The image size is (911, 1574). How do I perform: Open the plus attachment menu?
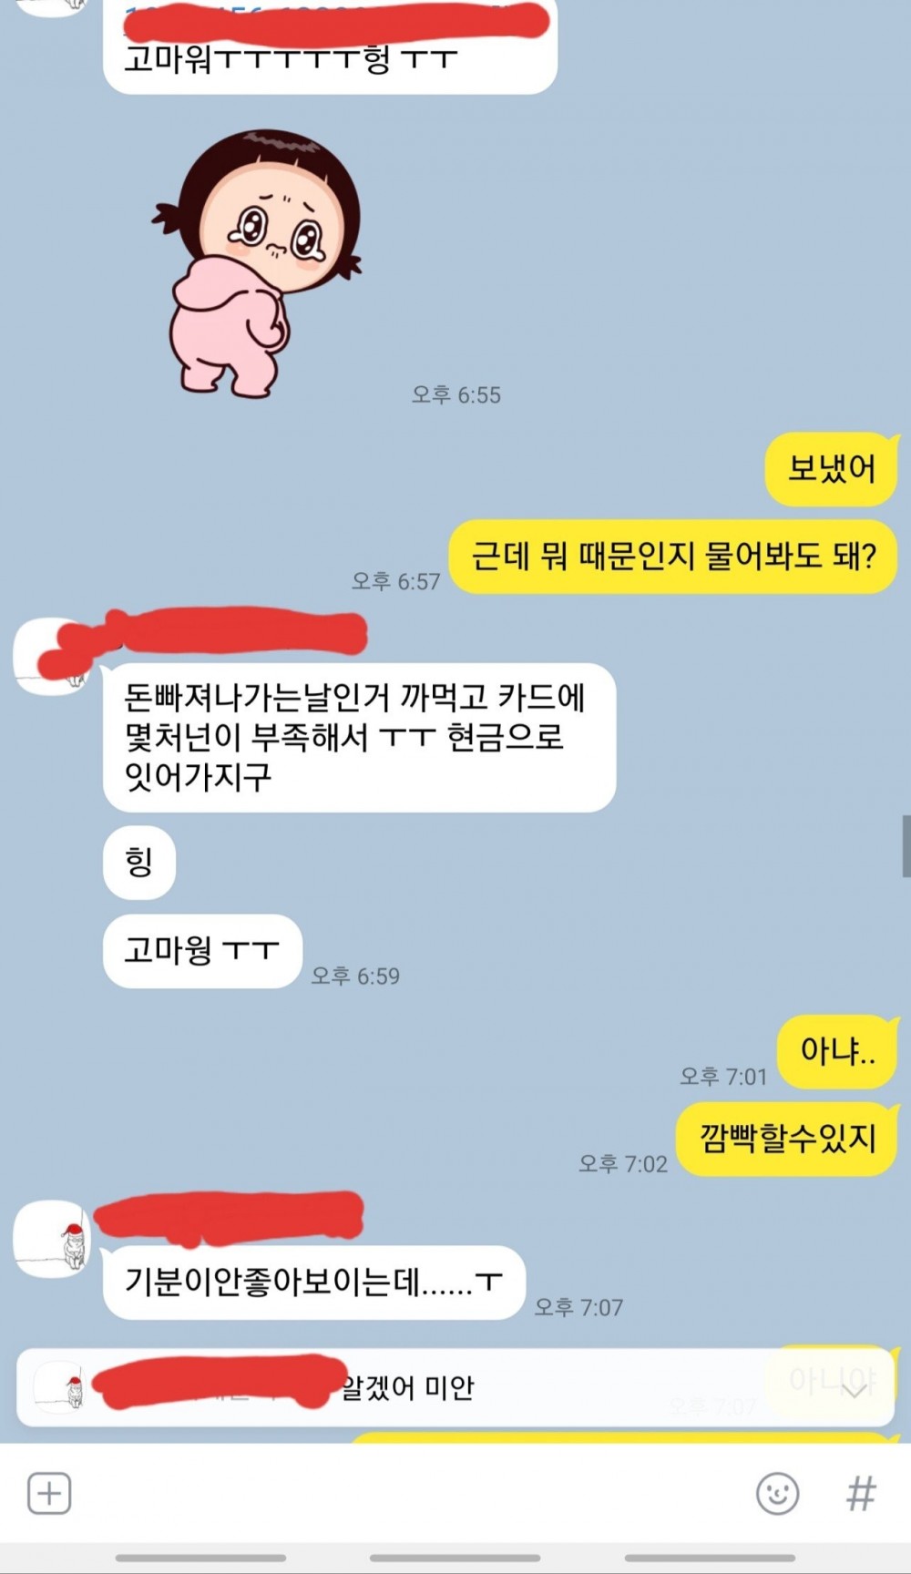pos(49,1494)
